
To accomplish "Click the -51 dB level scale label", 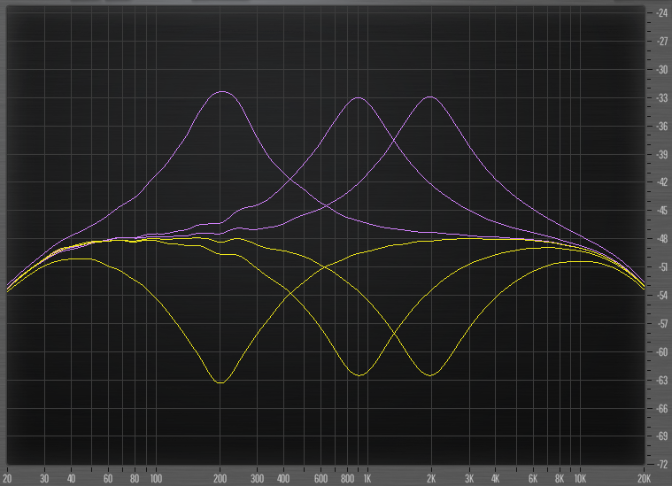I will 662,267.
